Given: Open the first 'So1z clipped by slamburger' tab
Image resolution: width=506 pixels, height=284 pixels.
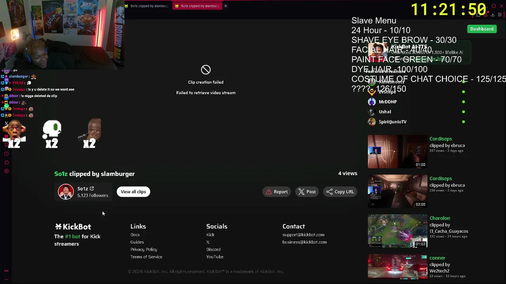Looking at the screenshot, I should click(x=146, y=6).
